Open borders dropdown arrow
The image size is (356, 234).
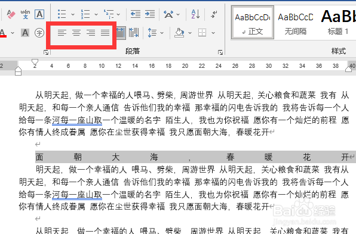pos(213,33)
